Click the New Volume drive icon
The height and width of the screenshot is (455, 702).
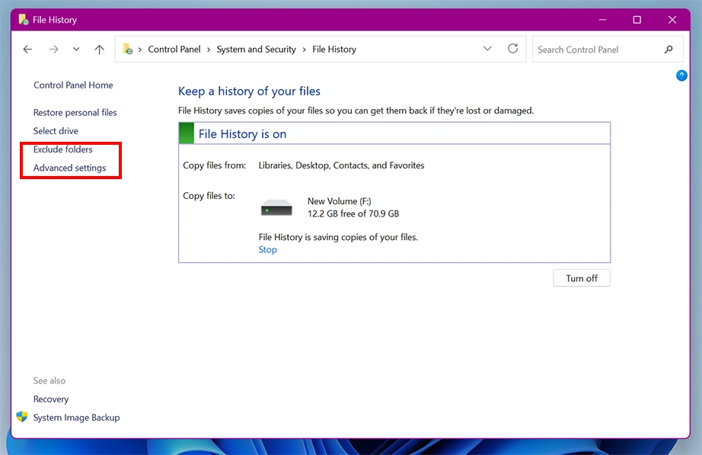tap(276, 207)
